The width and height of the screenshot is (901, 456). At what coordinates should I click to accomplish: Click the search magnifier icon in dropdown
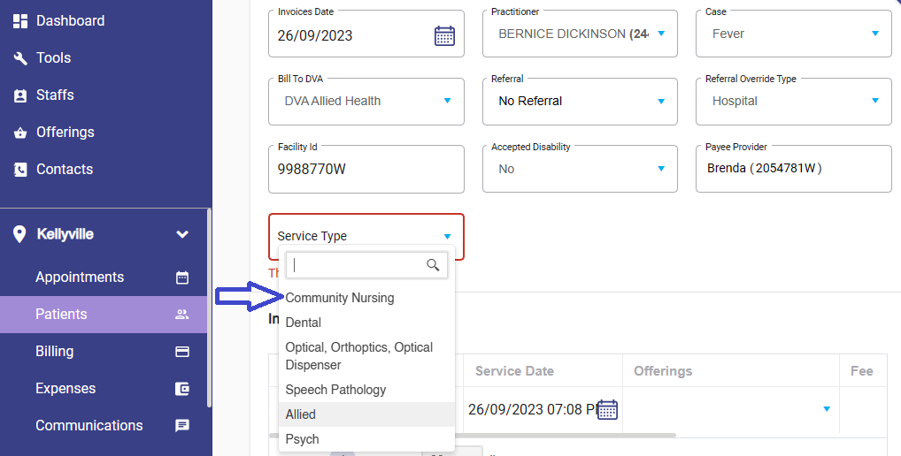point(433,265)
